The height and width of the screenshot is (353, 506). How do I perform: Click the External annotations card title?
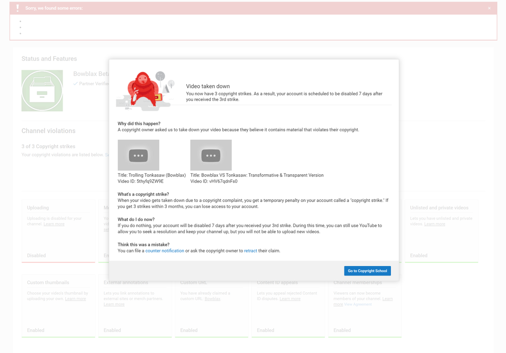click(126, 282)
